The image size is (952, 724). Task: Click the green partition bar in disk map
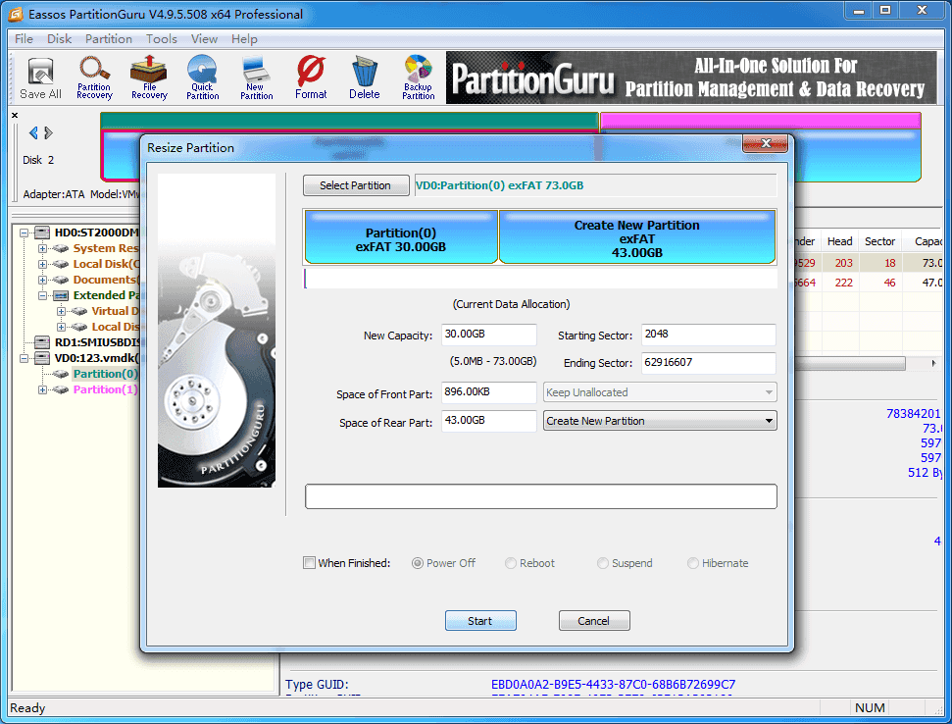349,121
